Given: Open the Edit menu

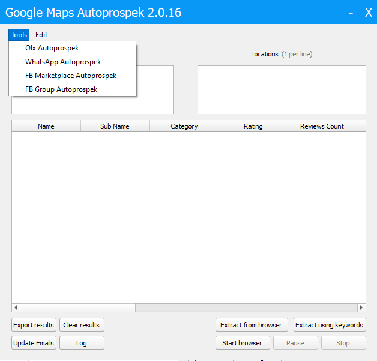Looking at the screenshot, I should [x=41, y=35].
